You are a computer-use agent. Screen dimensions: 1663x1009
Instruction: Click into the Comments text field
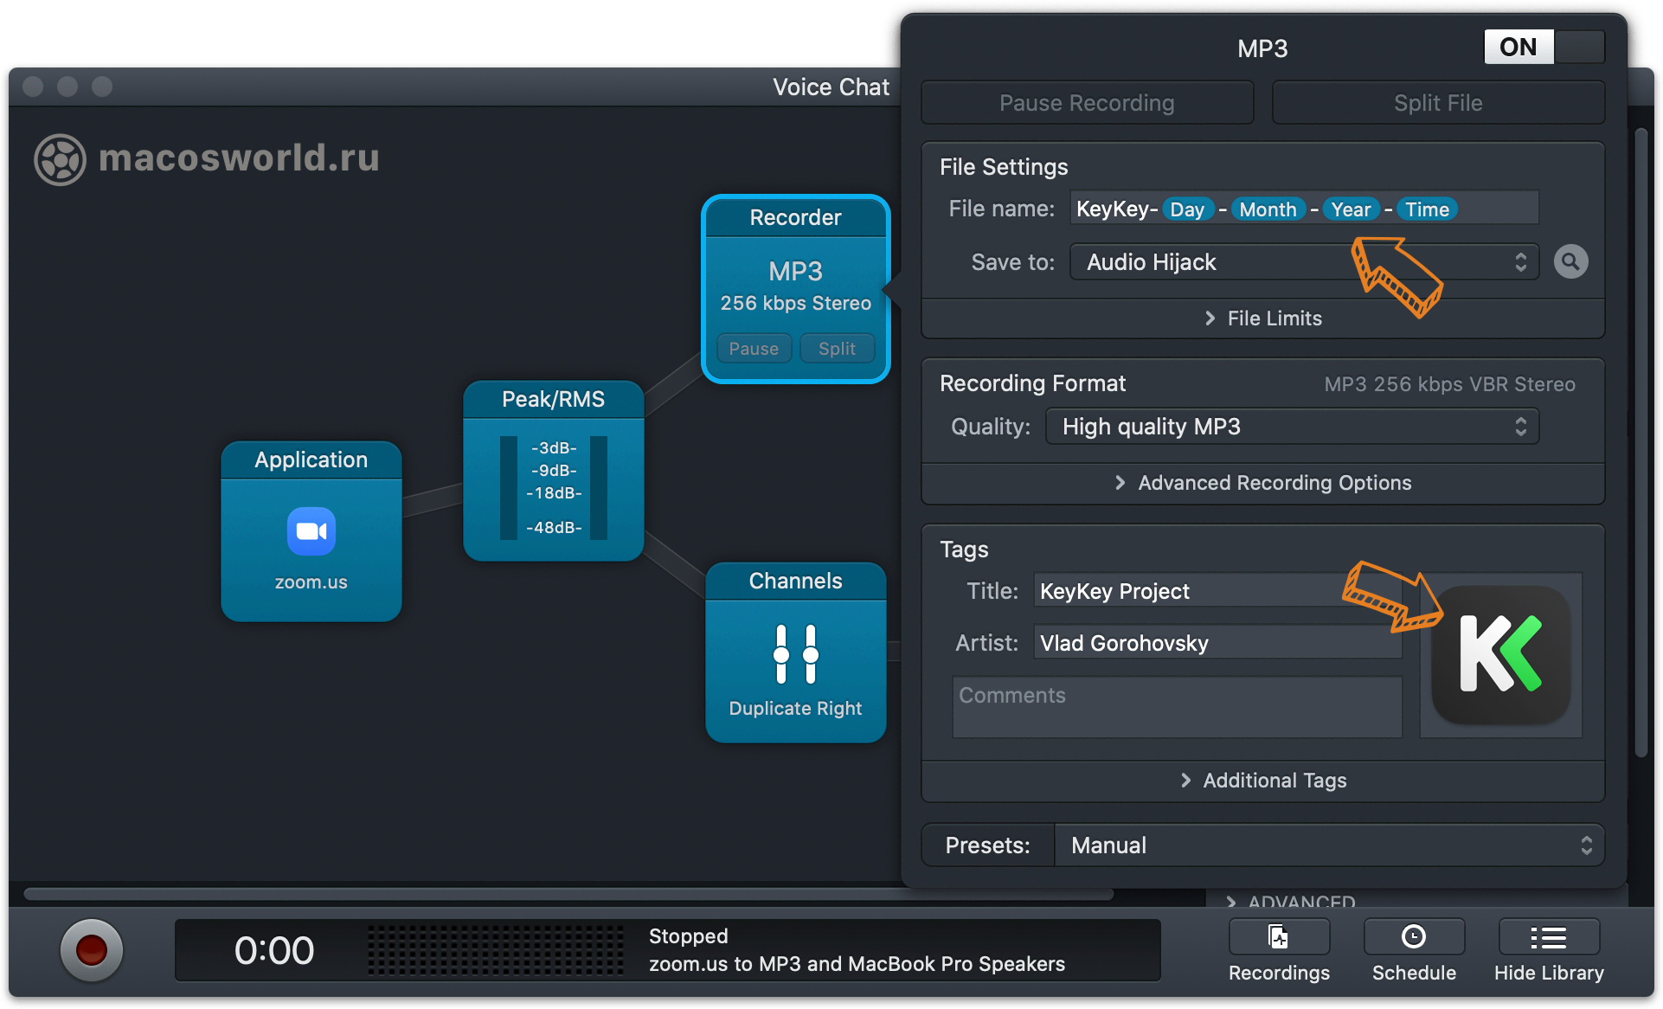click(1177, 708)
